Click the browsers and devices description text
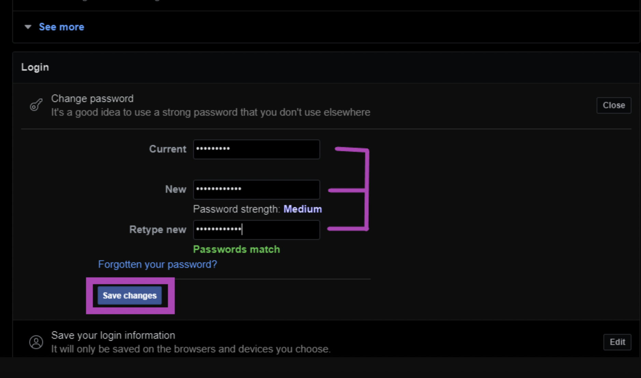The width and height of the screenshot is (641, 378). coord(190,349)
